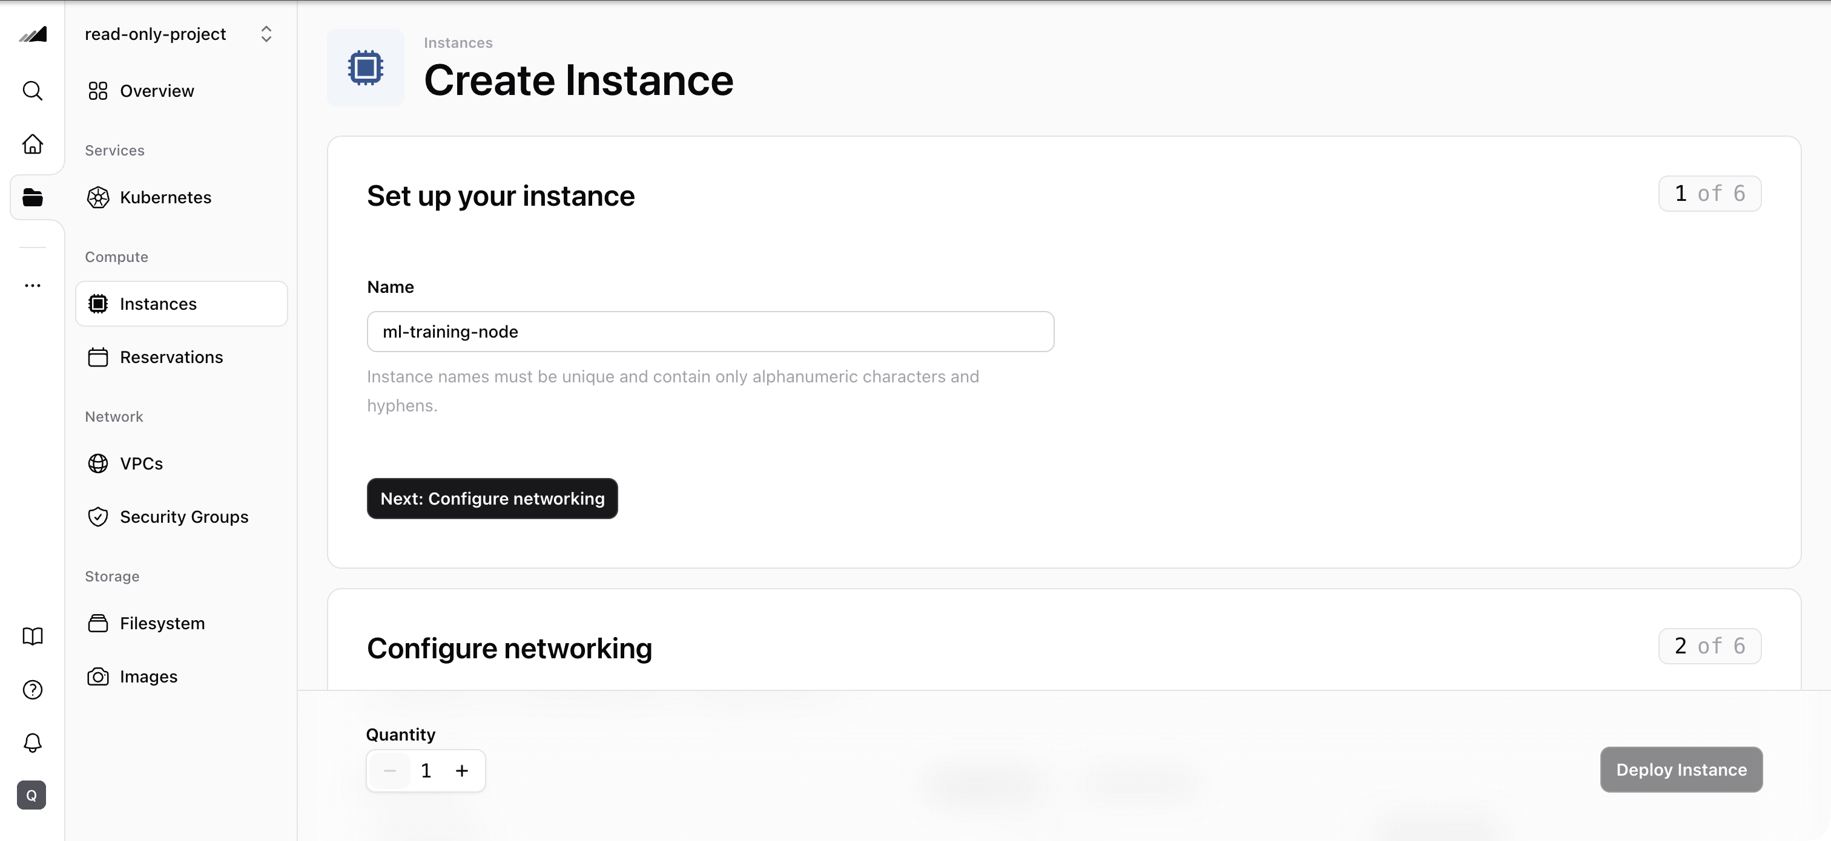
Task: Open Security Groups page
Action: click(x=181, y=517)
